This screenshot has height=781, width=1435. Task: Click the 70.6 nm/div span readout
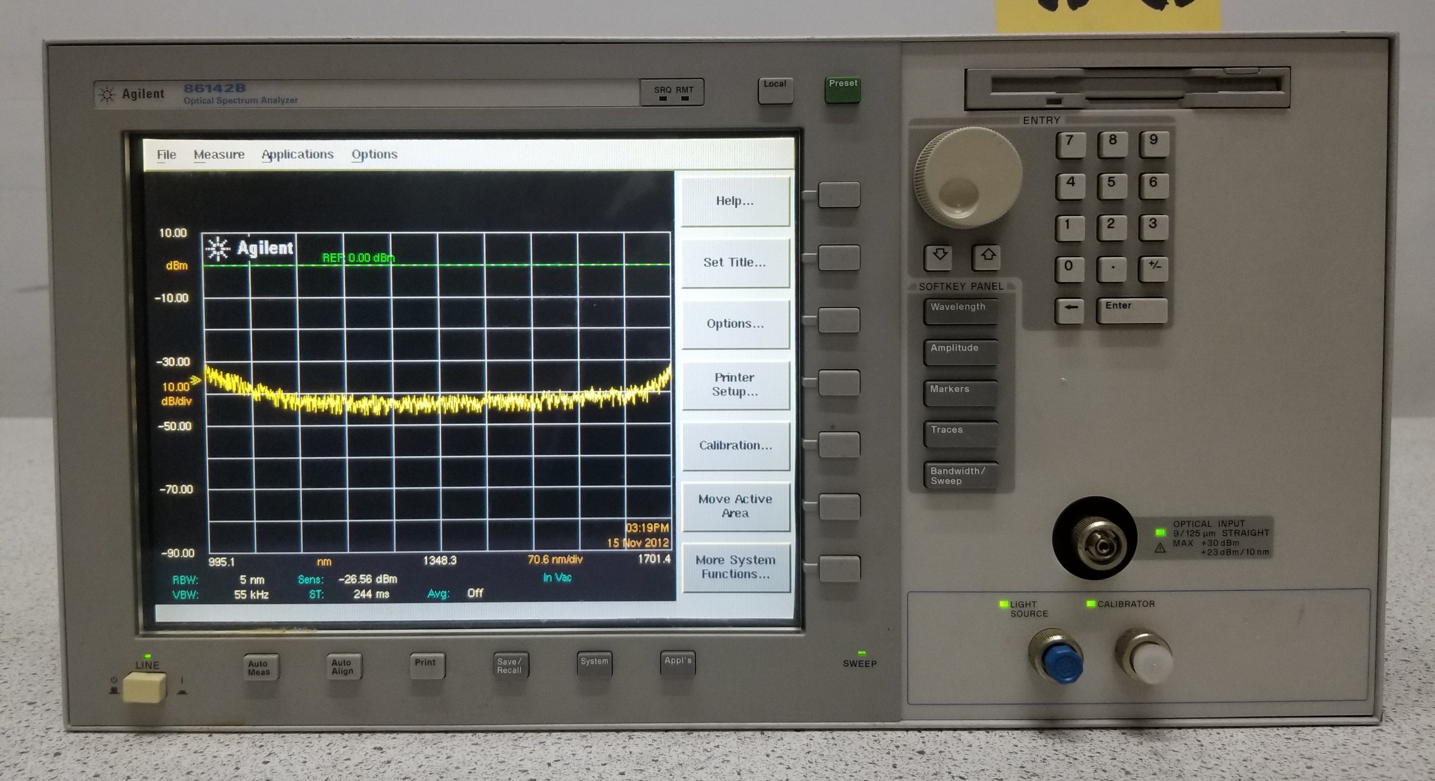[556, 559]
